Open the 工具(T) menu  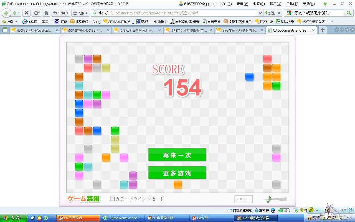tap(292, 4)
